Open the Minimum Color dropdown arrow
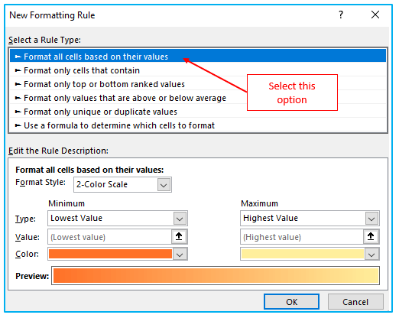Image resolution: width=399 pixels, height=318 pixels. coord(180,254)
